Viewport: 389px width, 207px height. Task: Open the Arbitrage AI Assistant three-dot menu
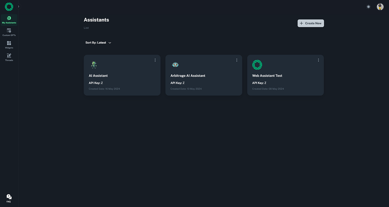click(237, 60)
